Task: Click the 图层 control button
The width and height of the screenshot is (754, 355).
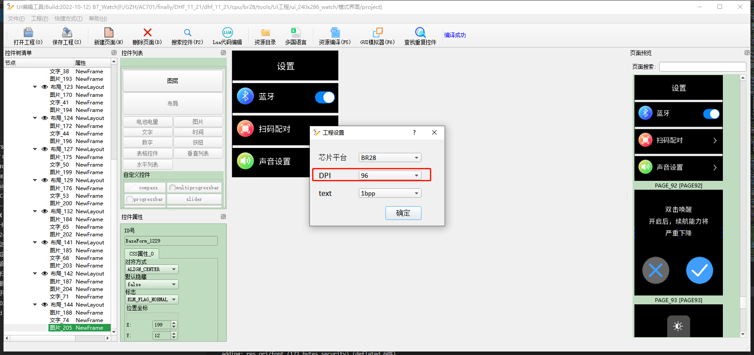Action: (x=173, y=81)
